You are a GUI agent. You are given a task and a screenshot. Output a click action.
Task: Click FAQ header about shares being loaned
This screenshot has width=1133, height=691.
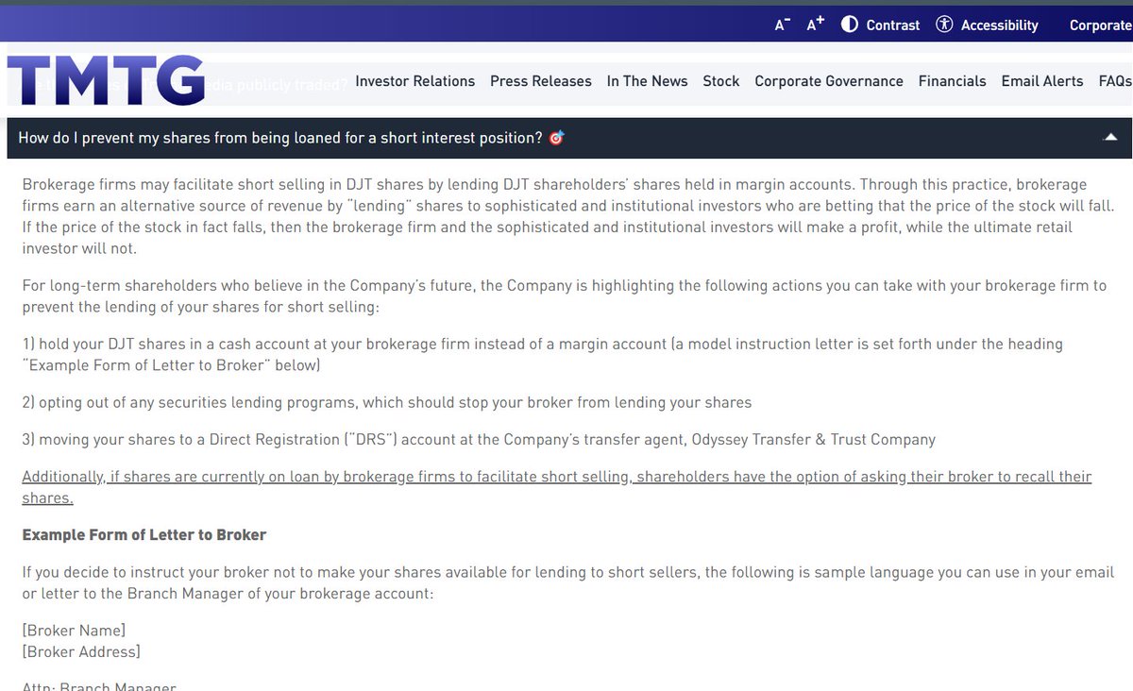coord(569,138)
